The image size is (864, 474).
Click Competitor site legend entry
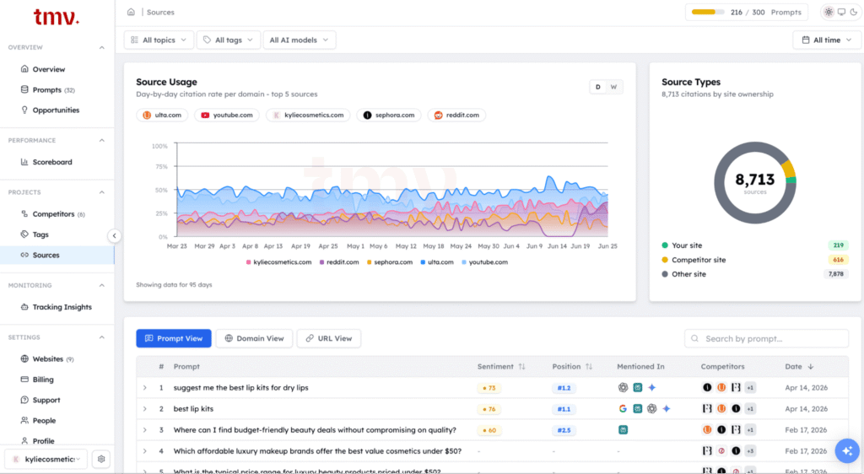(694, 260)
